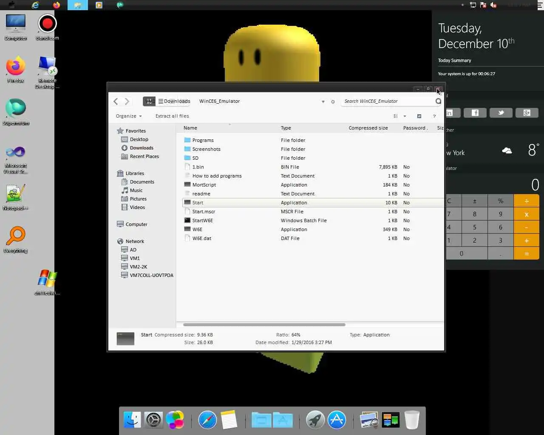The image size is (544, 435).
Task: Click the Internet Explorer taskbar icon
Action: coord(35,5)
